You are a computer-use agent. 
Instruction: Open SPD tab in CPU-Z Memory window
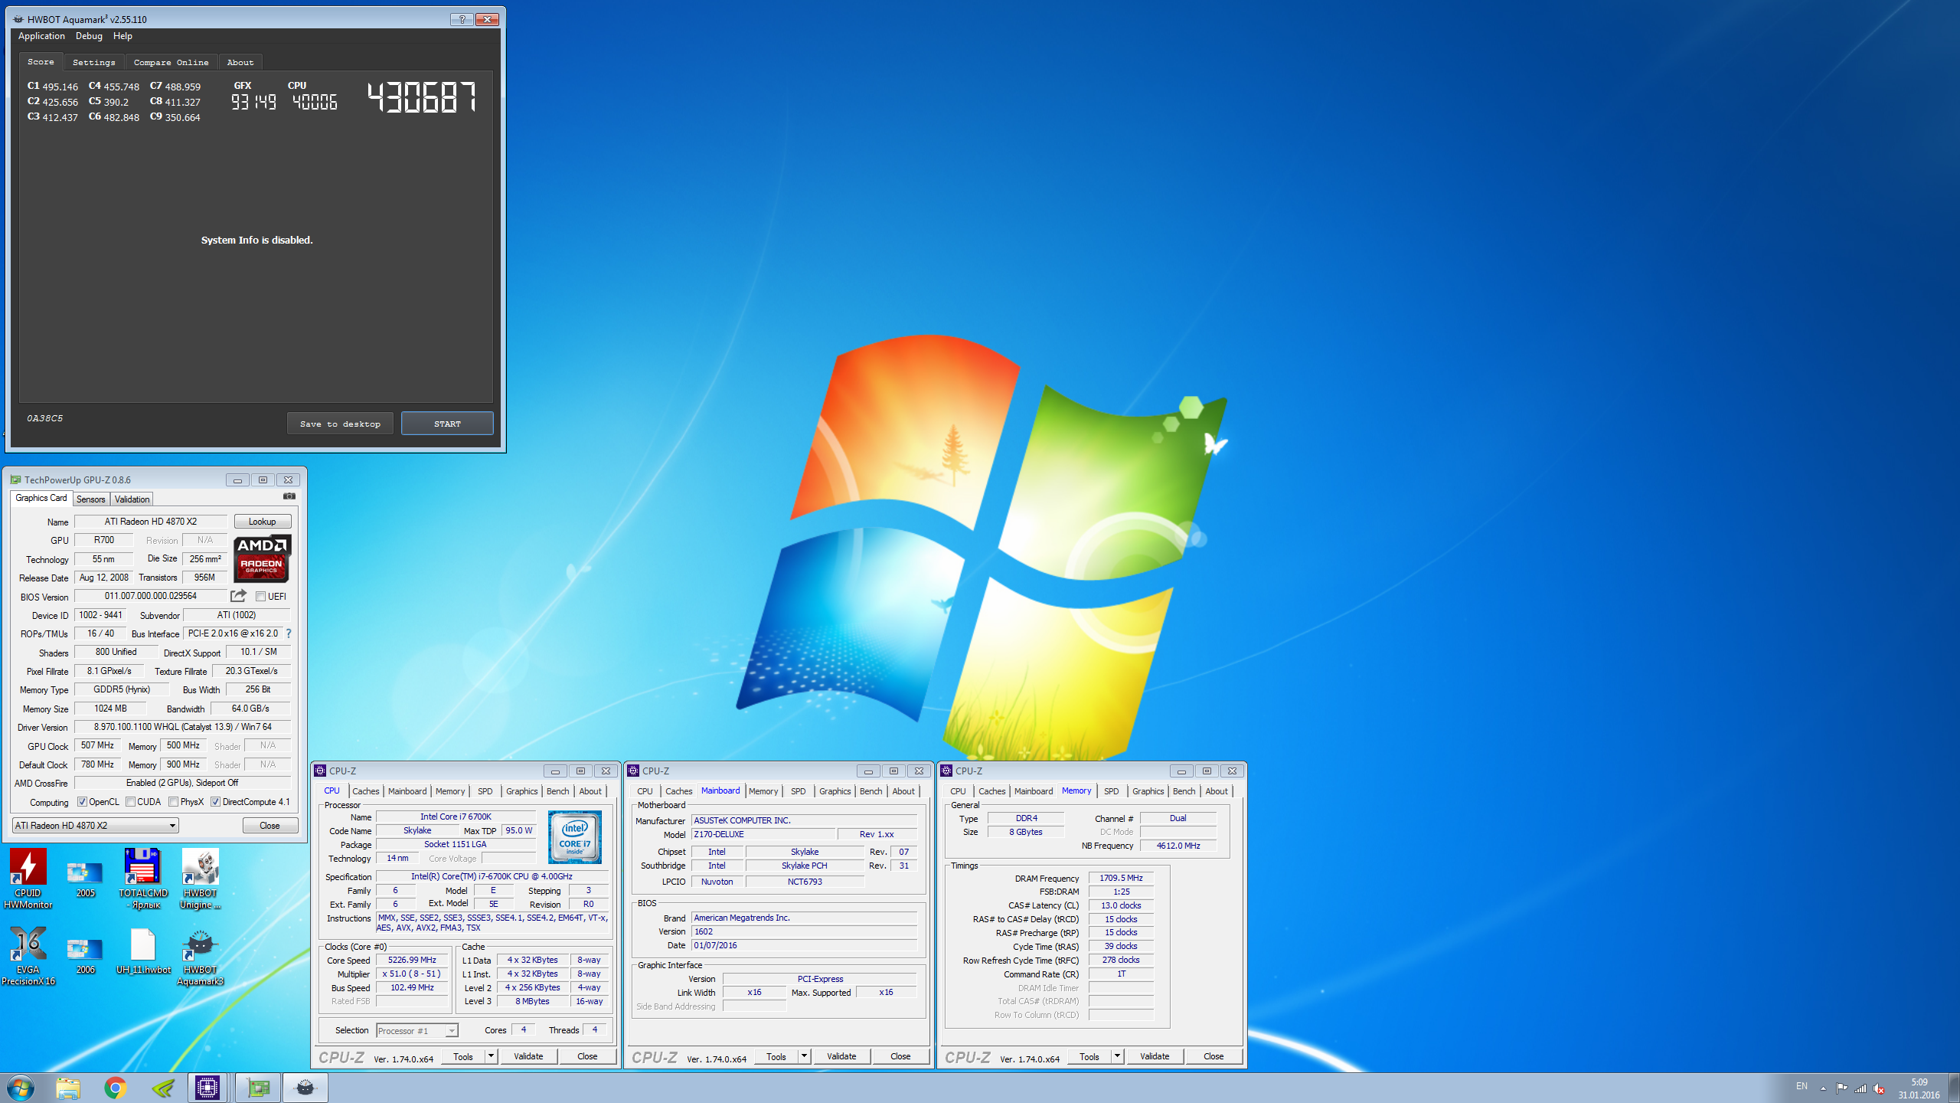point(1111,791)
